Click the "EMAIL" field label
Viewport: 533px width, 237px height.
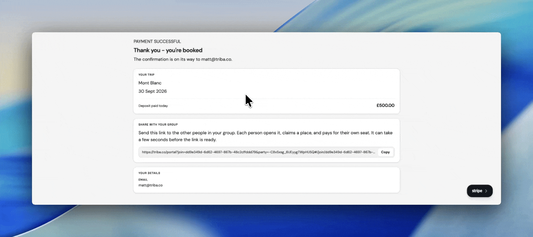coord(143,180)
